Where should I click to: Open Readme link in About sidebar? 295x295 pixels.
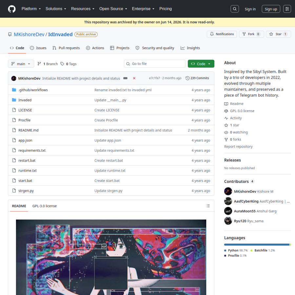[234, 104]
